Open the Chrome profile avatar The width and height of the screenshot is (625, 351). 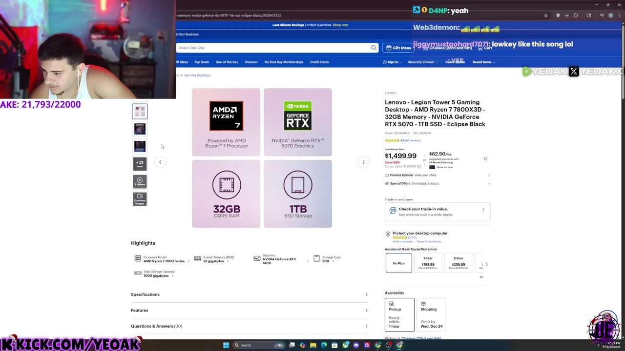pos(610,15)
